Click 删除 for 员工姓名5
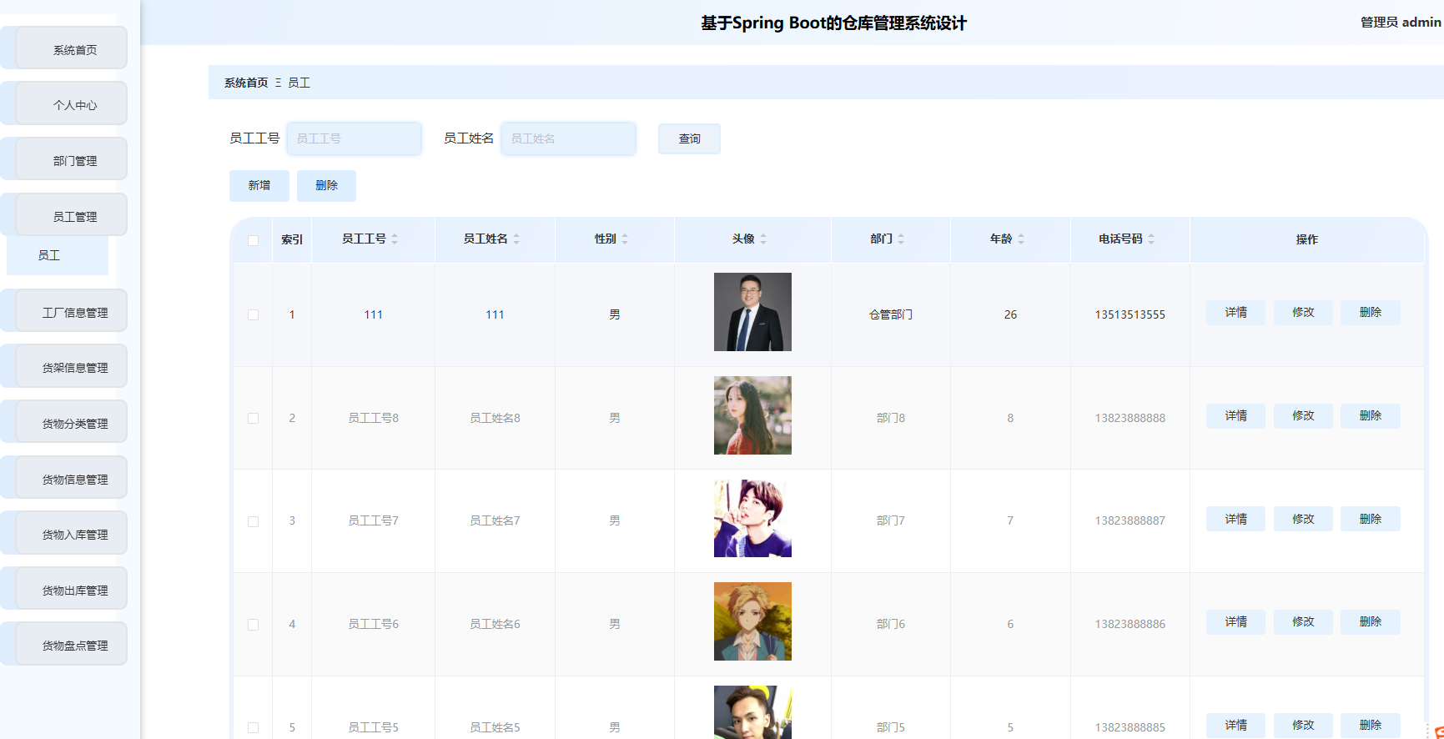 click(1370, 725)
